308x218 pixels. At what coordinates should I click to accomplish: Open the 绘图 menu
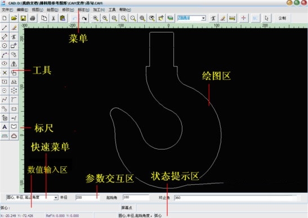pyautogui.click(x=52, y=10)
